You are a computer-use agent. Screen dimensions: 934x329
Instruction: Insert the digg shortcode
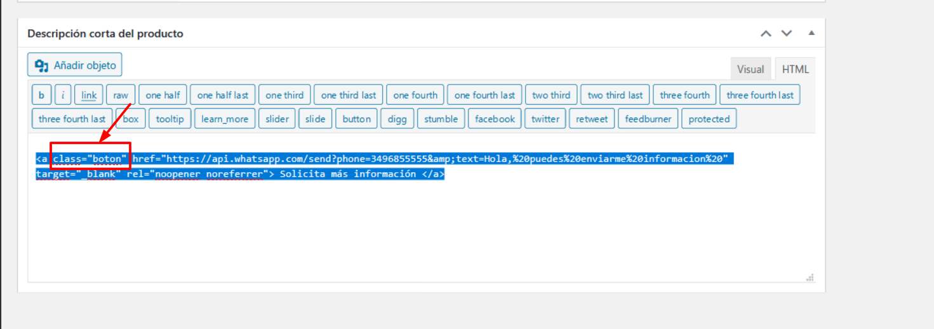tap(397, 119)
